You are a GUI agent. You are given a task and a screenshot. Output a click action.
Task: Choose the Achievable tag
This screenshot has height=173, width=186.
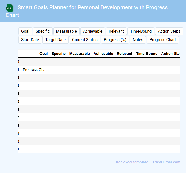93,31
